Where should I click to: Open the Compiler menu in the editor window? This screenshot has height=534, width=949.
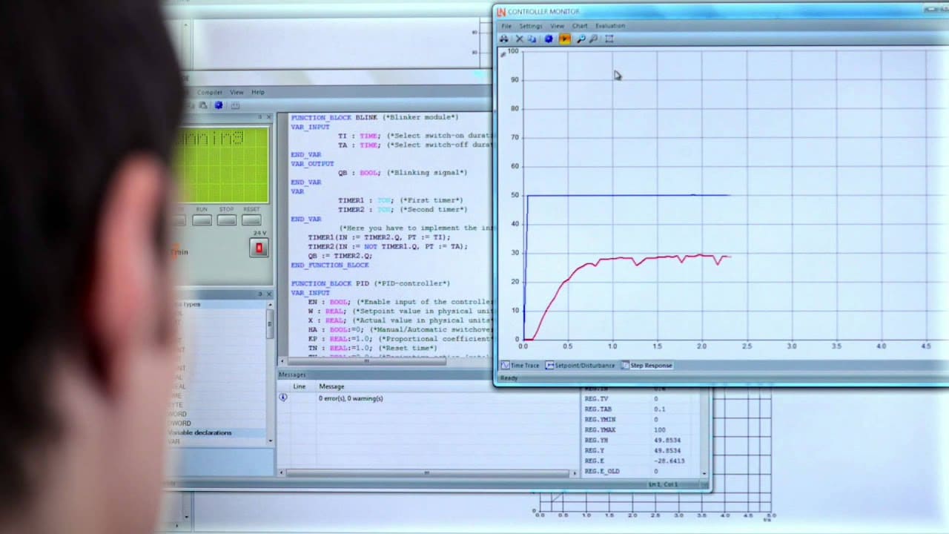point(209,92)
